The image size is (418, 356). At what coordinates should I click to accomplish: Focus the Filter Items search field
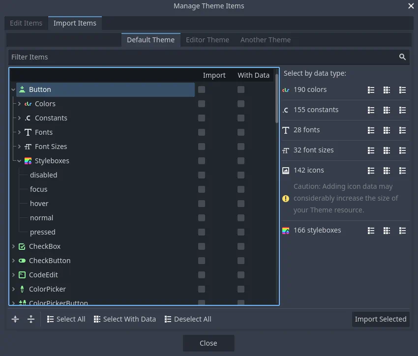202,57
